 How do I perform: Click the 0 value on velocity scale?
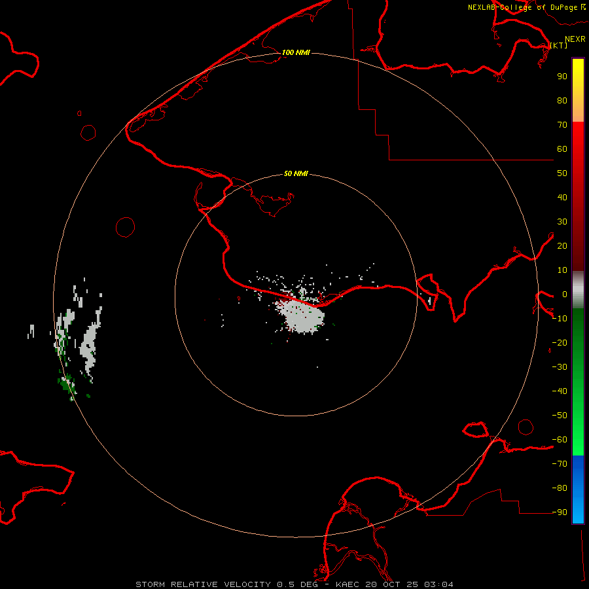click(565, 294)
